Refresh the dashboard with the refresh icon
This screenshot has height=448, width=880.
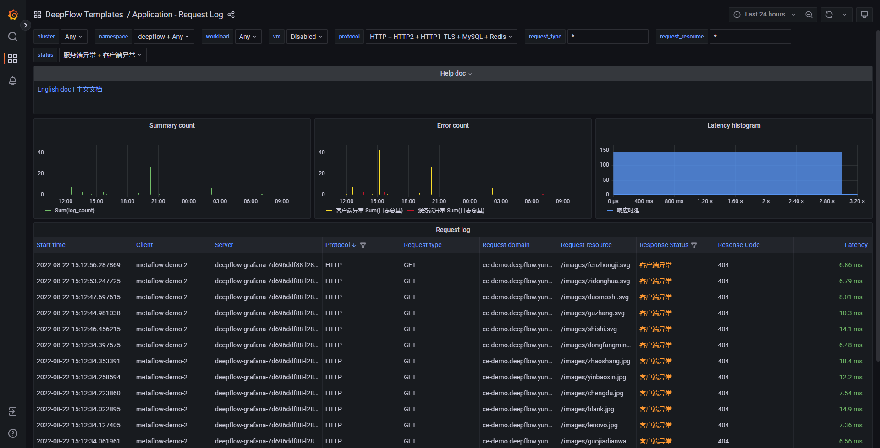[829, 15]
